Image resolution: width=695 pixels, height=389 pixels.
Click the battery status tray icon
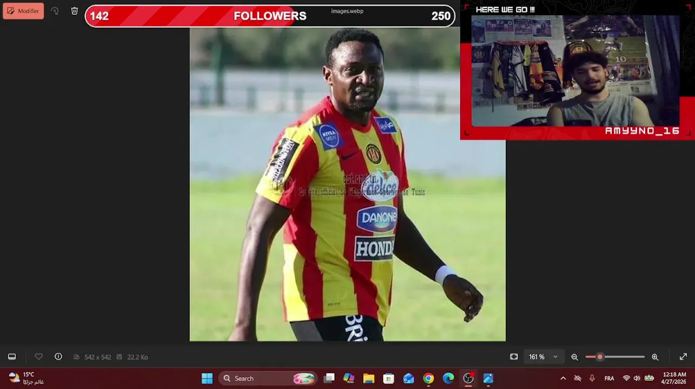pos(649,378)
